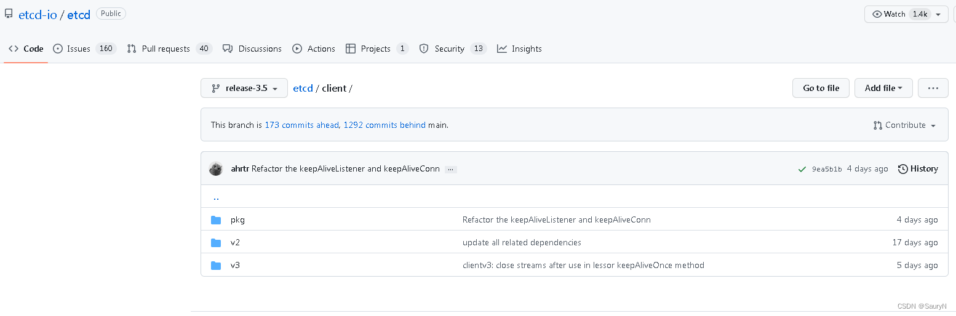This screenshot has height=316, width=956.
Task: Click ahrtr's avatar thumbnail
Action: tap(216, 169)
